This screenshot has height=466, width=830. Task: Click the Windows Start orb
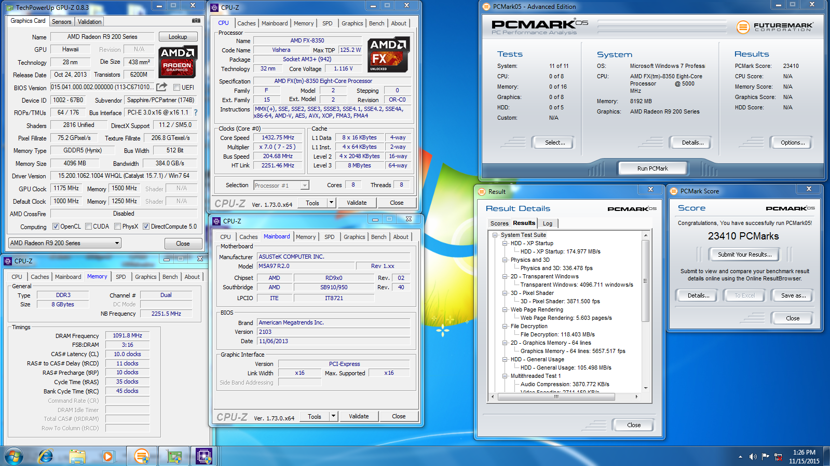[x=14, y=456]
